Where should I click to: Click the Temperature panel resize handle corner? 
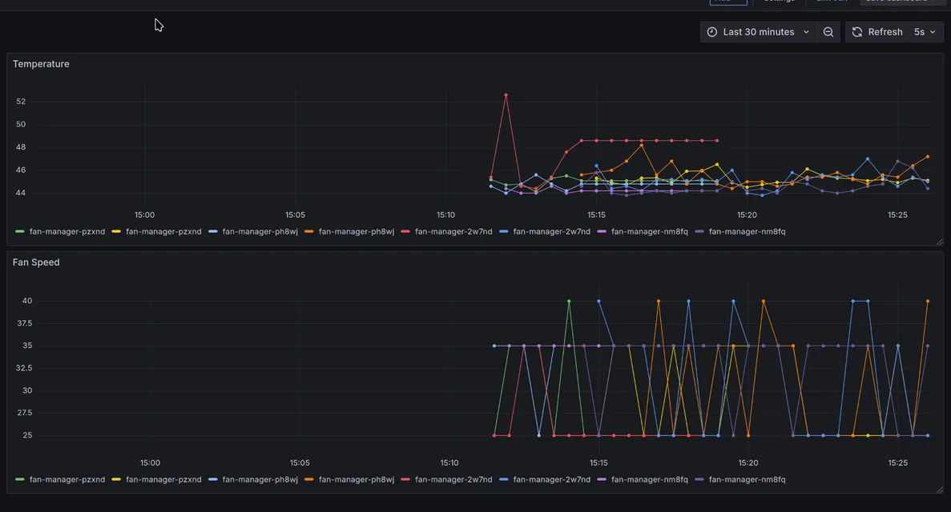click(940, 242)
